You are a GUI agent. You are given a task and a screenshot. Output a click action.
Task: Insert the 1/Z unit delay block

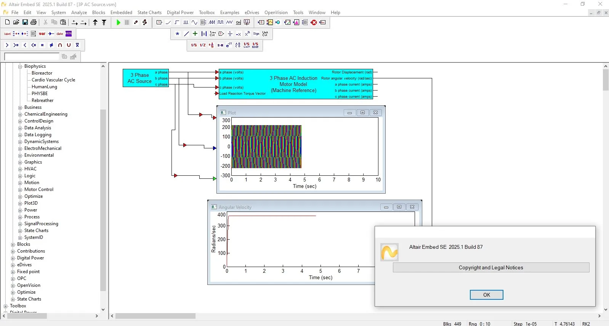point(203,45)
